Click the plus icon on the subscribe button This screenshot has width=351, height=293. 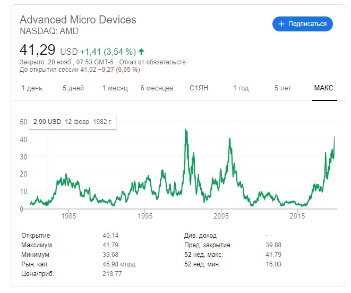click(x=281, y=24)
